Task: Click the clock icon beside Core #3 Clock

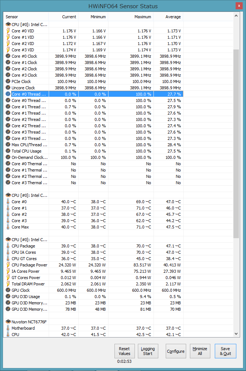Action: pos(8,75)
